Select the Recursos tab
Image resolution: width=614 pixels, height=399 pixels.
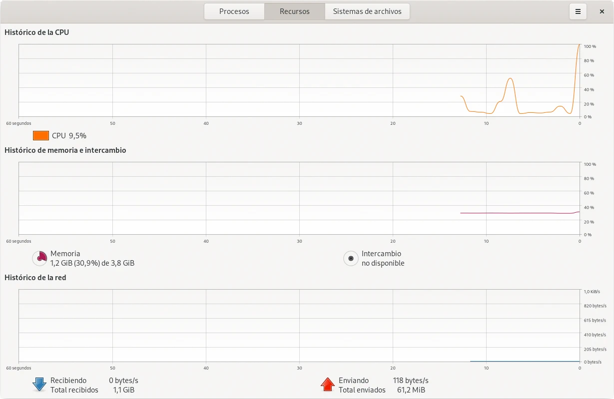coord(294,11)
